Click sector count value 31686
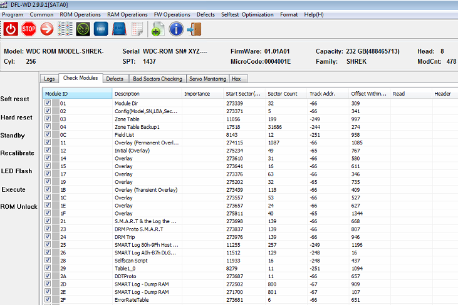Screen dimensions: 458x305 coord(275,127)
